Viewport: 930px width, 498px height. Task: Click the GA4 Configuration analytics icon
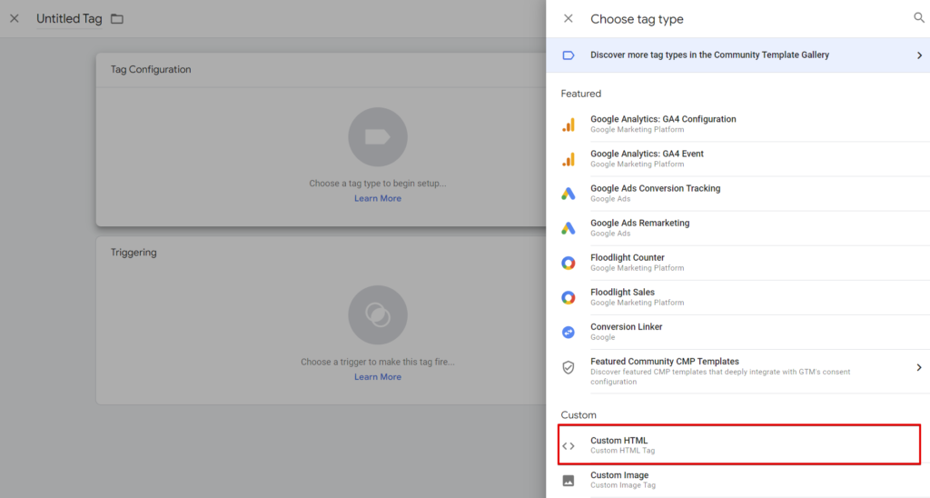pyautogui.click(x=569, y=124)
